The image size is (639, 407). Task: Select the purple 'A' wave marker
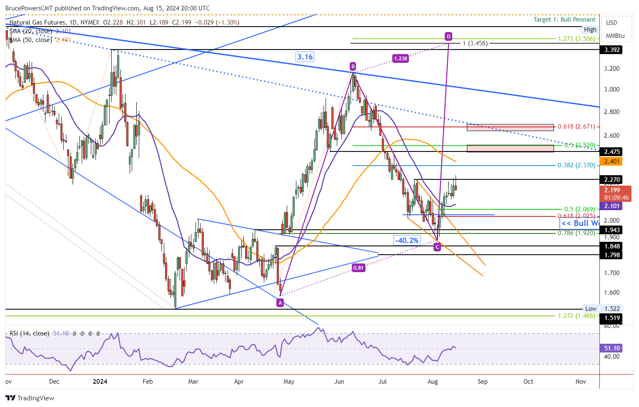pos(280,303)
